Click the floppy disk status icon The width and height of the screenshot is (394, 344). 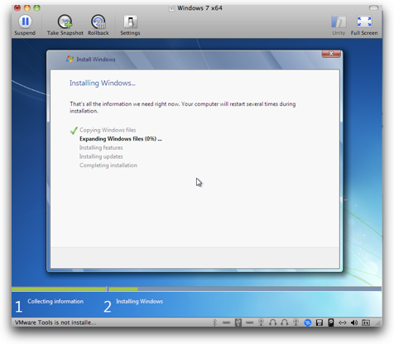click(x=320, y=322)
